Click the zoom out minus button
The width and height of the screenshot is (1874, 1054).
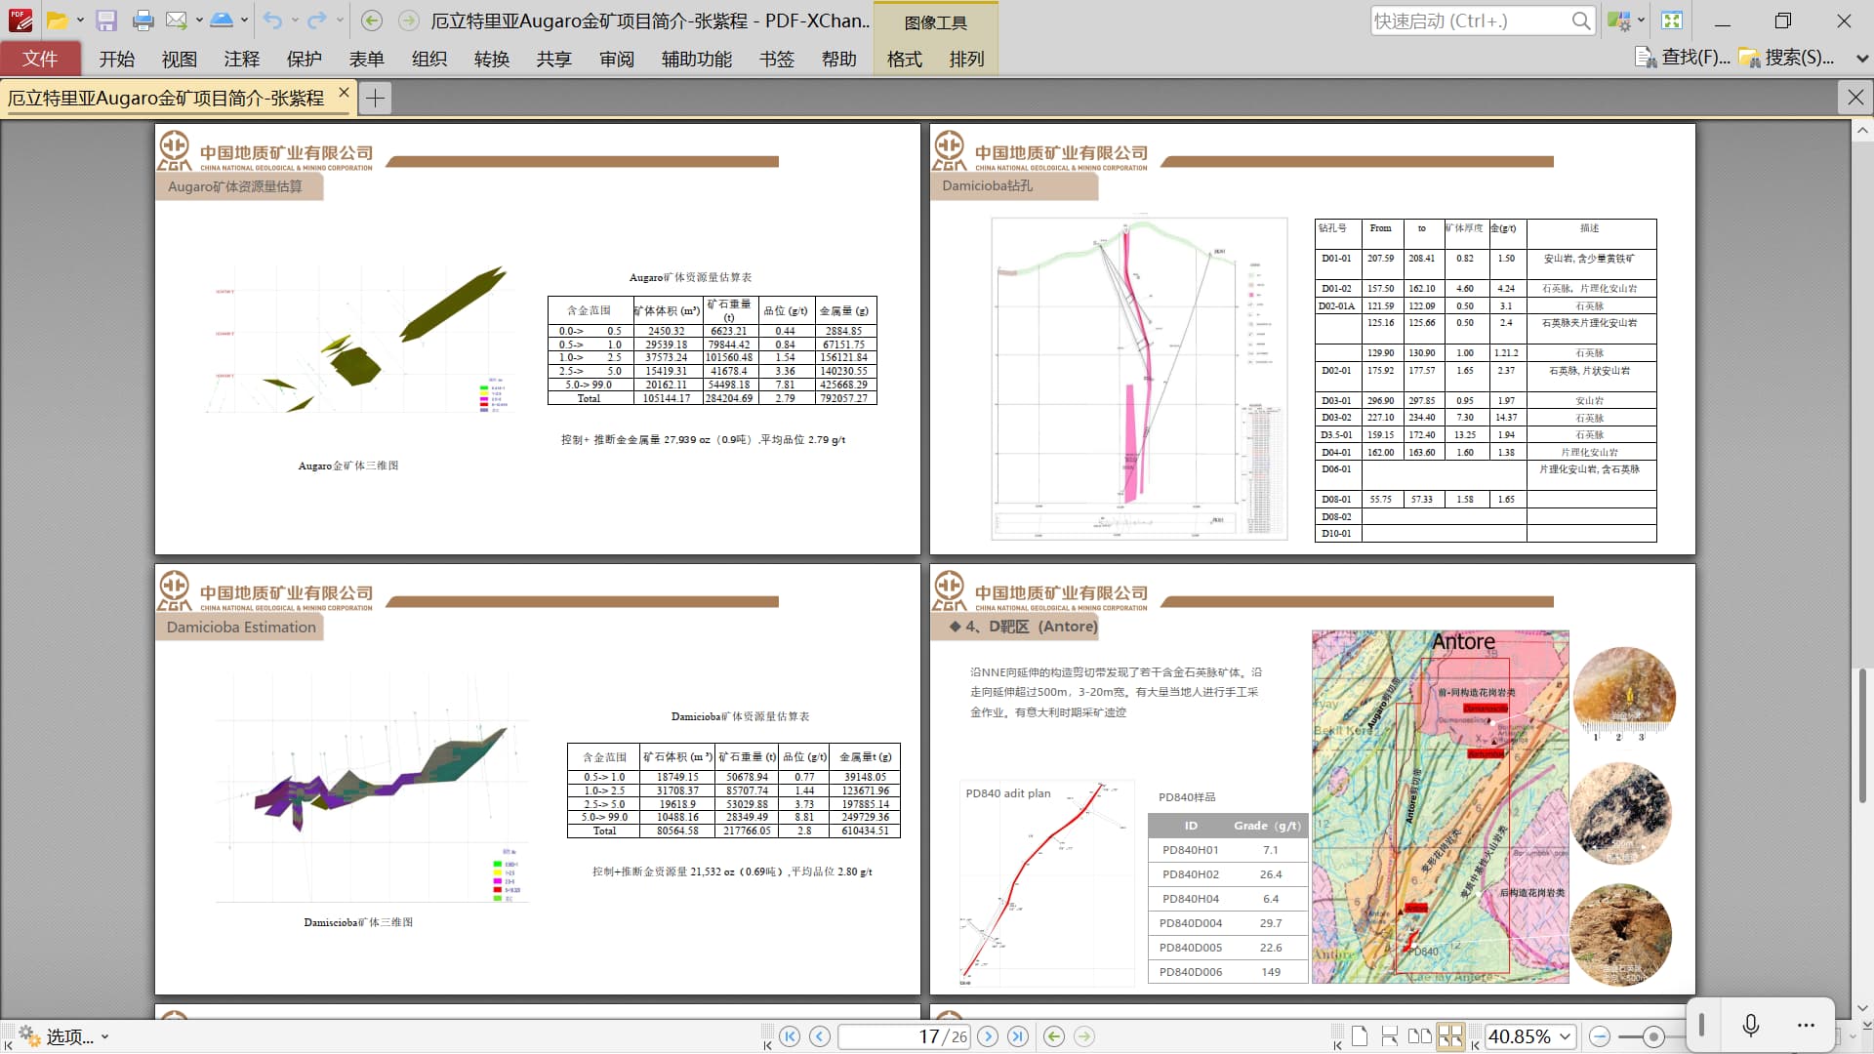[1600, 1036]
